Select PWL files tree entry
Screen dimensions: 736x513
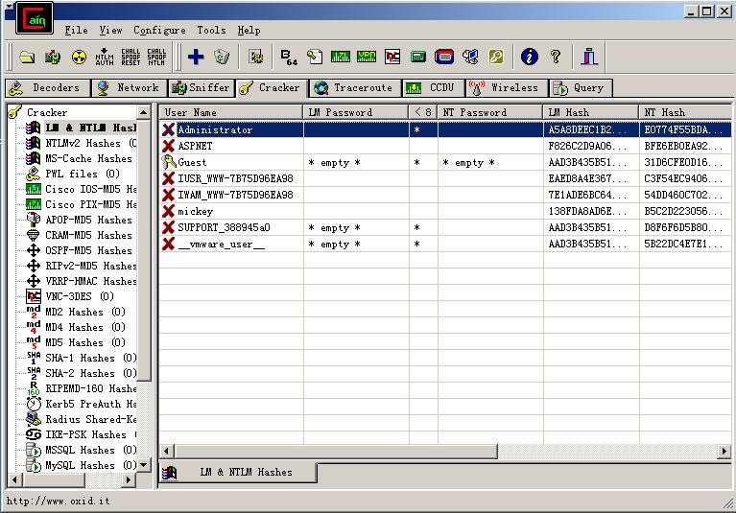74,174
